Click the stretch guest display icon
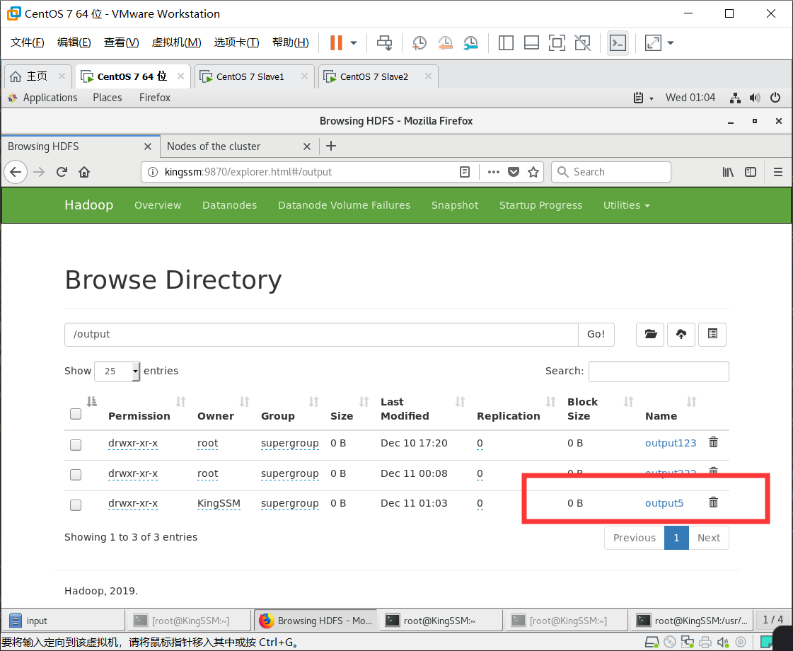This screenshot has width=793, height=651. (x=653, y=43)
